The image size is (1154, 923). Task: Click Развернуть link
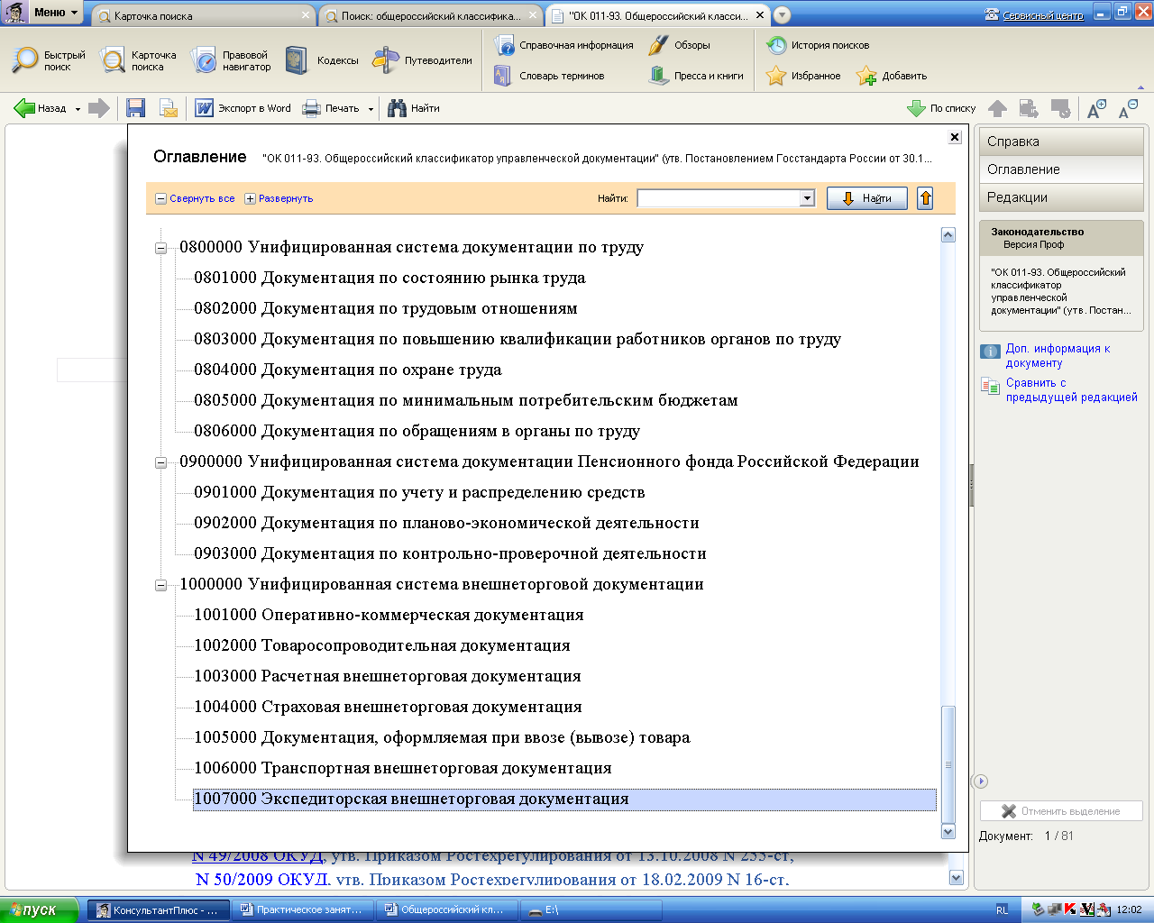tap(279, 198)
